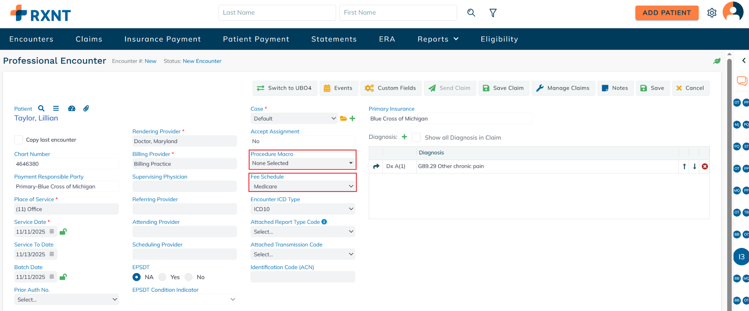Click the patient attachment paperclip icon
The image size is (749, 311).
click(86, 108)
